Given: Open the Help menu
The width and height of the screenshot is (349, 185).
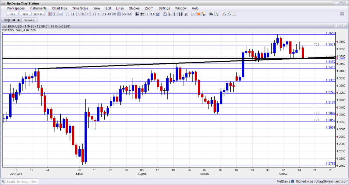Looking at the screenshot, I should 195,8.
